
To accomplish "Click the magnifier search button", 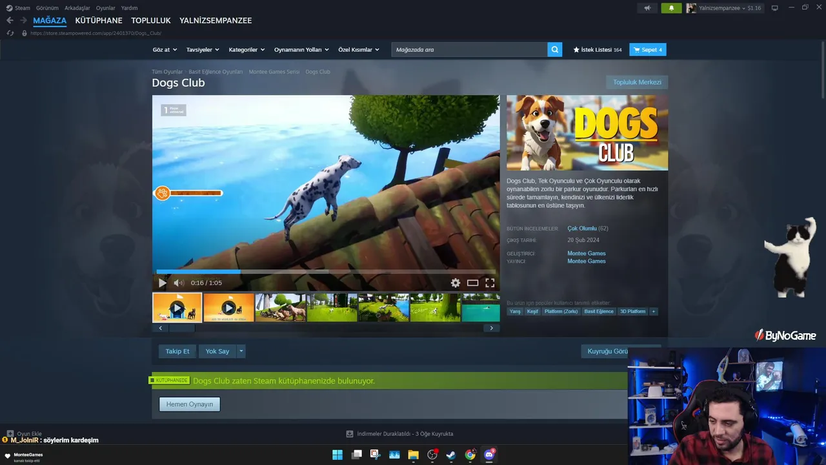I will [x=555, y=50].
